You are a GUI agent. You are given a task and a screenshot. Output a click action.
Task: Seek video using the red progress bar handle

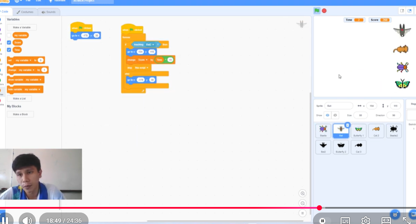click(x=319, y=208)
